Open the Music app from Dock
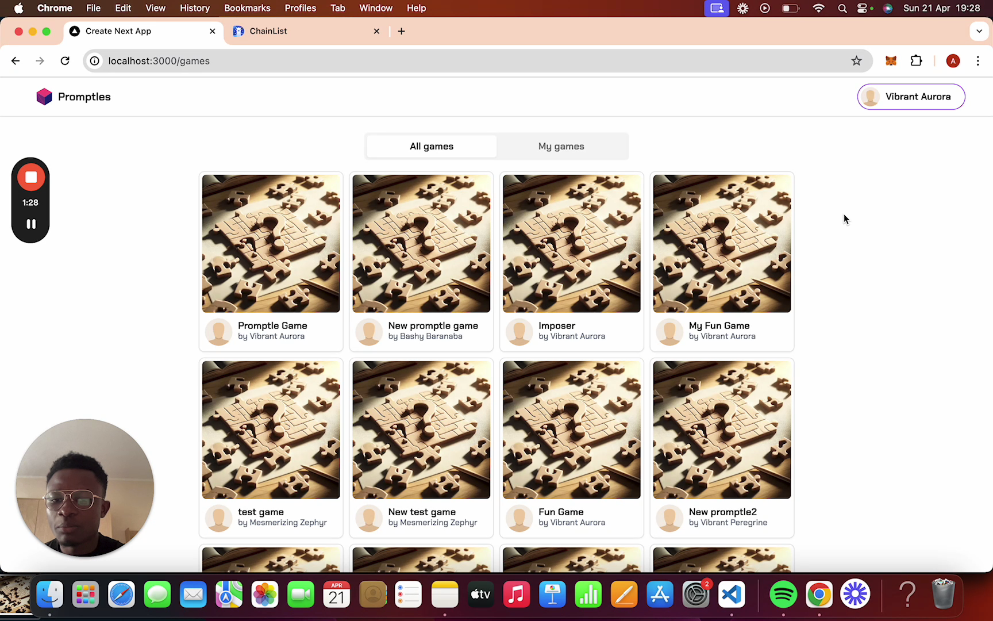This screenshot has height=621, width=993. pyautogui.click(x=516, y=594)
